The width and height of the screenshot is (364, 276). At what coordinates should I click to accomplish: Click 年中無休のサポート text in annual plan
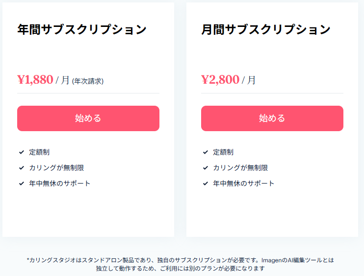[x=60, y=184]
